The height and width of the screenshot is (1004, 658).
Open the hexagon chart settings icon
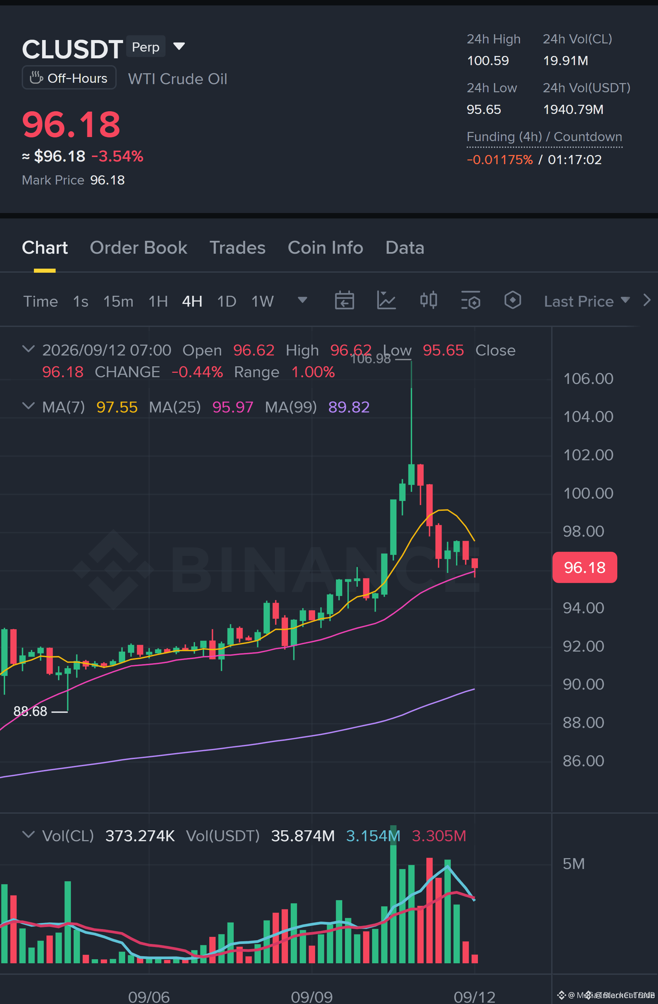click(512, 301)
